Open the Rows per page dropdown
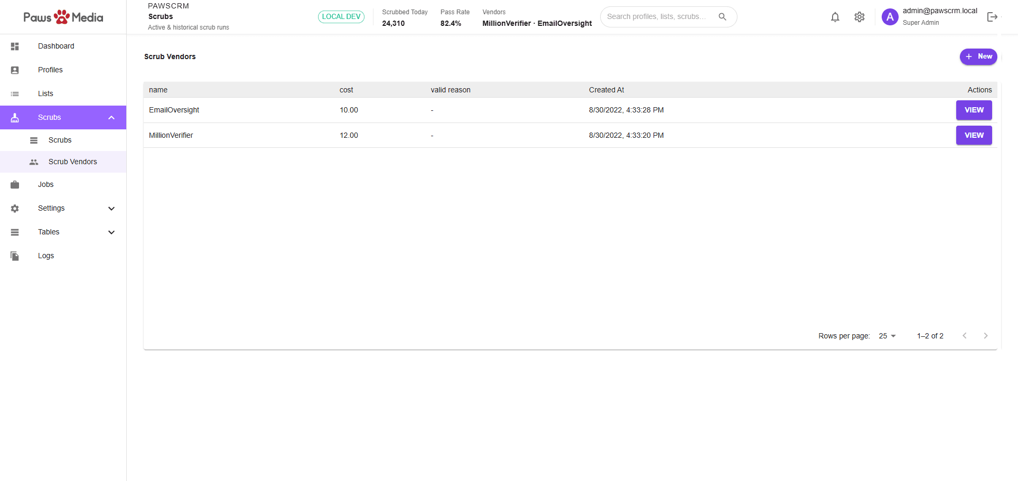The height and width of the screenshot is (481, 1018). pyautogui.click(x=886, y=336)
